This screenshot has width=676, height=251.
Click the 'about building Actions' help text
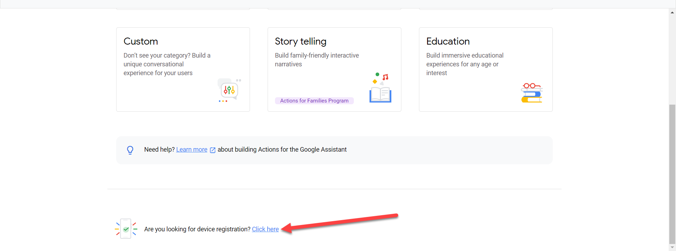click(282, 150)
